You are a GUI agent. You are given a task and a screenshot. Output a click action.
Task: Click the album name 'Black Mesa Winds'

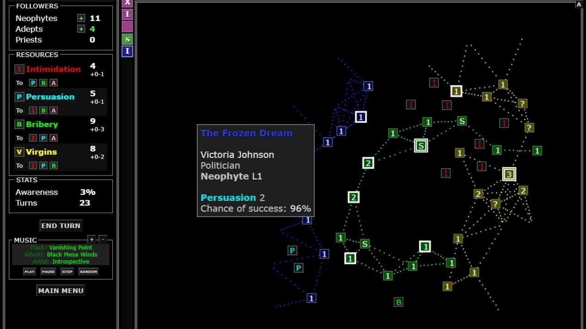(72, 255)
